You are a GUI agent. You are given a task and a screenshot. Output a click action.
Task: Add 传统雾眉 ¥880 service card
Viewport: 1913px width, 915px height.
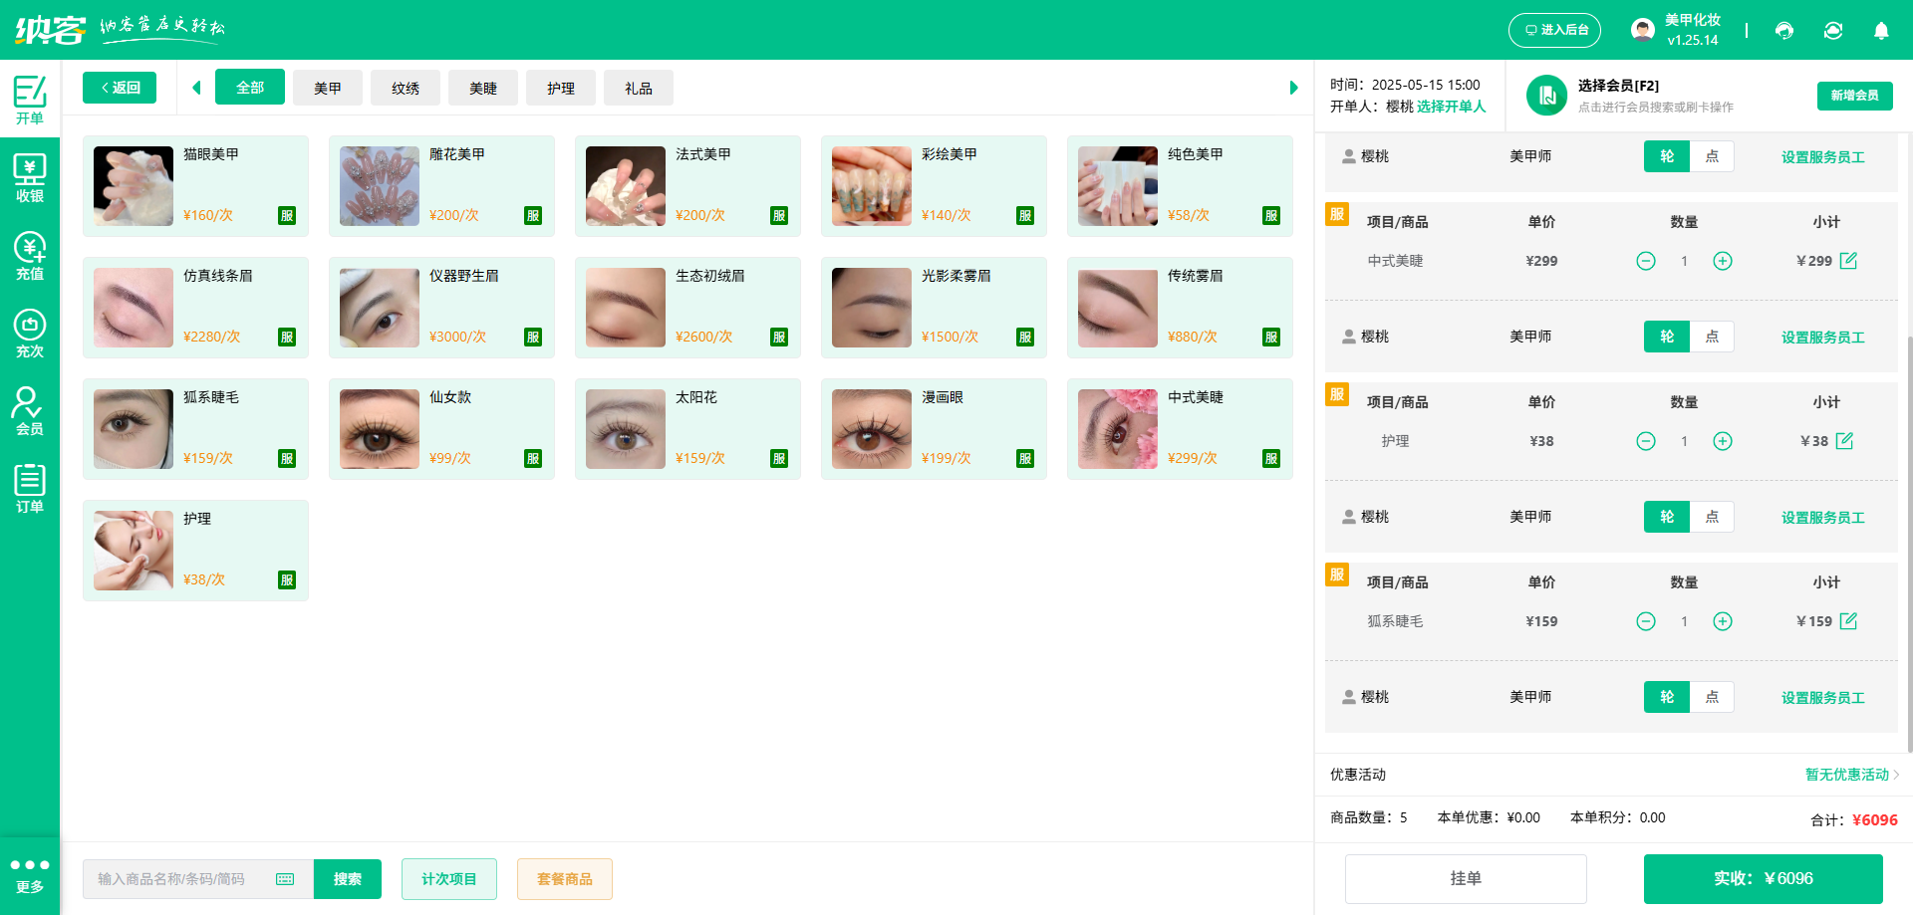[1180, 308]
